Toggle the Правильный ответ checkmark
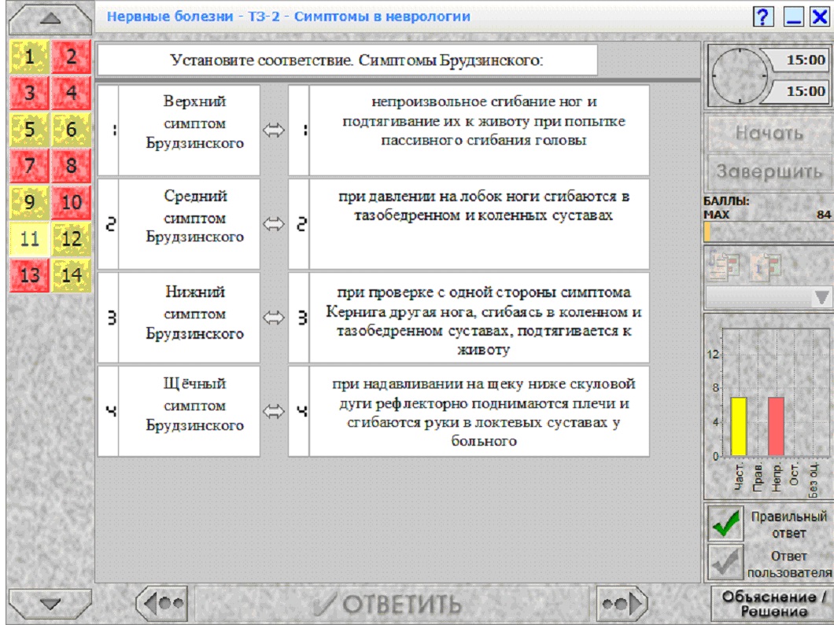 tap(725, 524)
